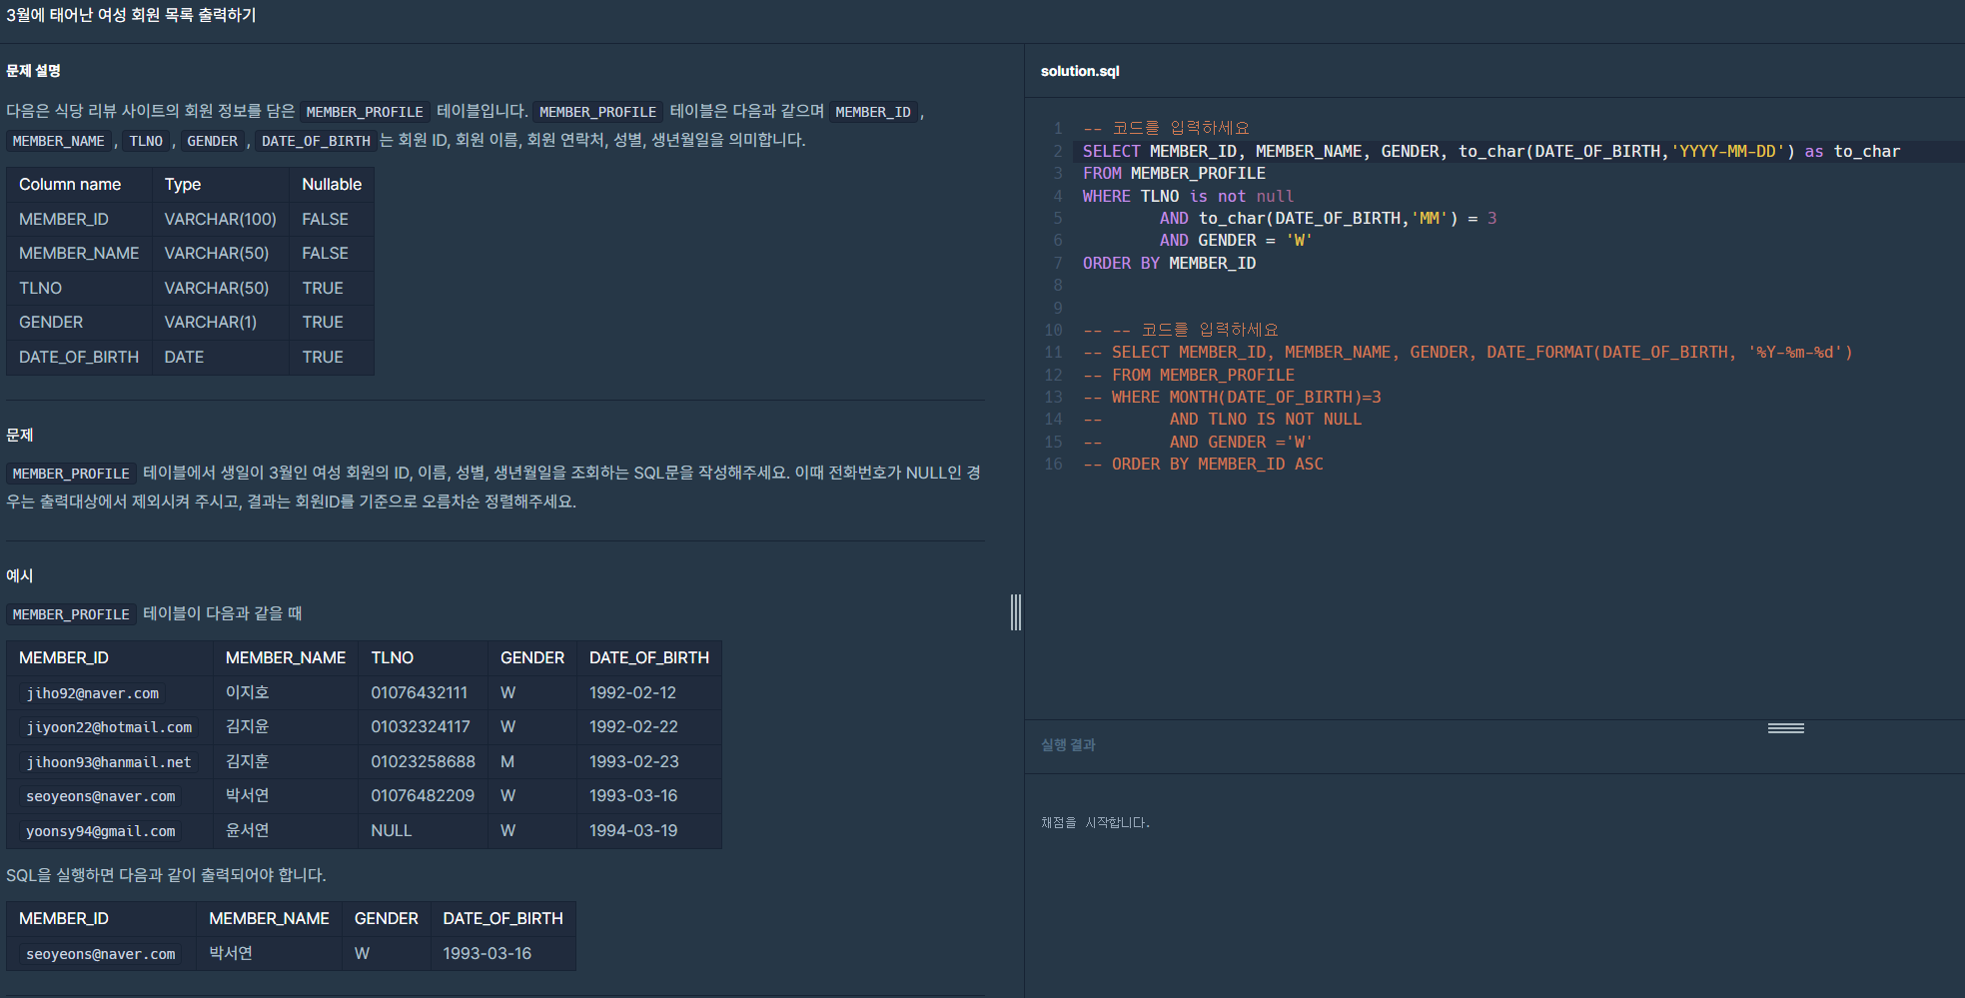Viewport: 1965px width, 998px height.
Task: Click the WHERE TLNO is not null line
Action: (x=1188, y=196)
